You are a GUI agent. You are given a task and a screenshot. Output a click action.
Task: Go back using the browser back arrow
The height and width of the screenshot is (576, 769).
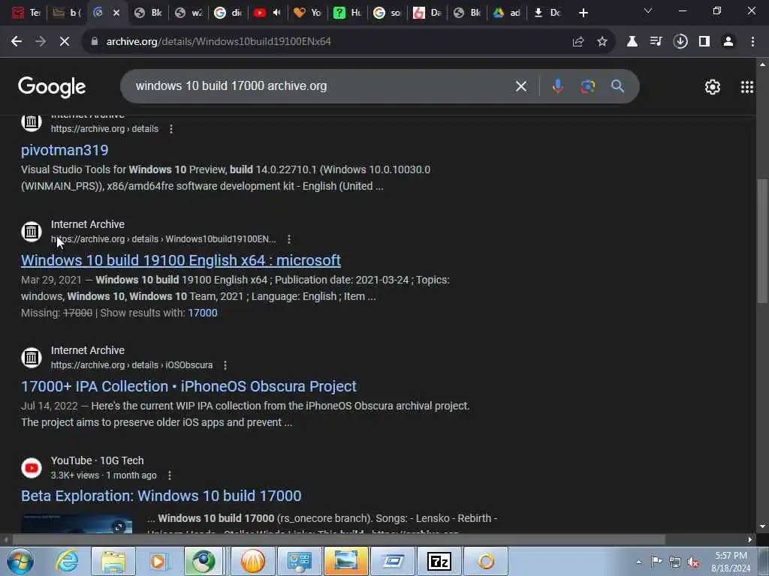17,42
